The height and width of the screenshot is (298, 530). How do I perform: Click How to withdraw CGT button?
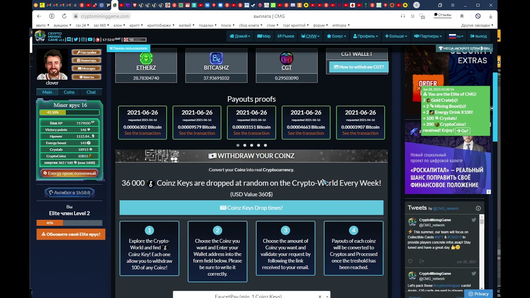click(359, 67)
